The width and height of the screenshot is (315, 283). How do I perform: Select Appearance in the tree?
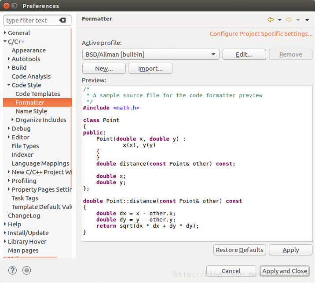pyautogui.click(x=29, y=50)
